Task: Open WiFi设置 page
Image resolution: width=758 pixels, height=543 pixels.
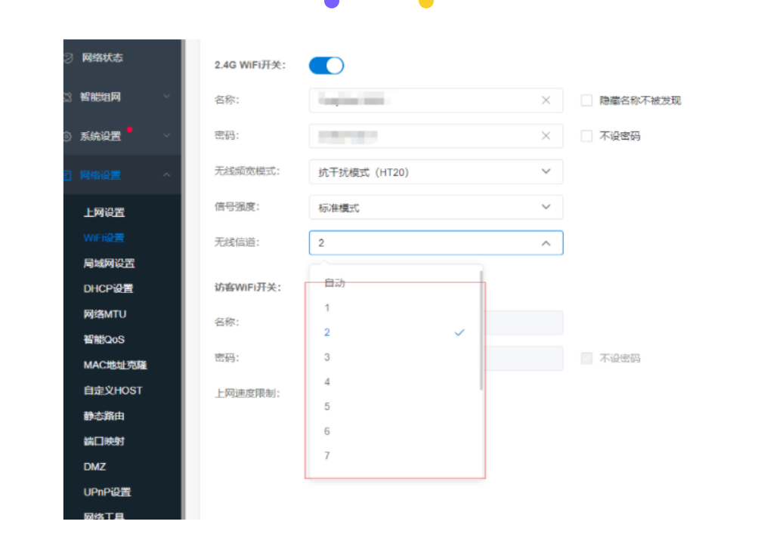Action: (104, 238)
